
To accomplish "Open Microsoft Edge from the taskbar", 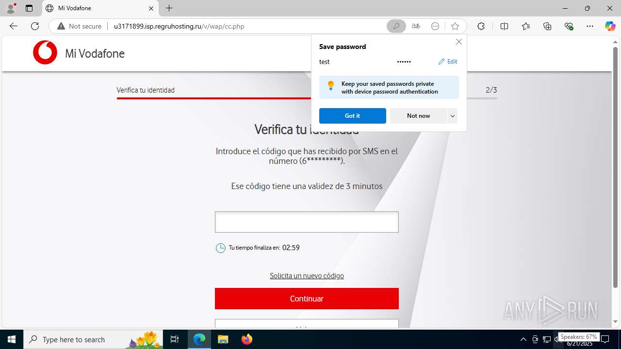I will pos(199,339).
